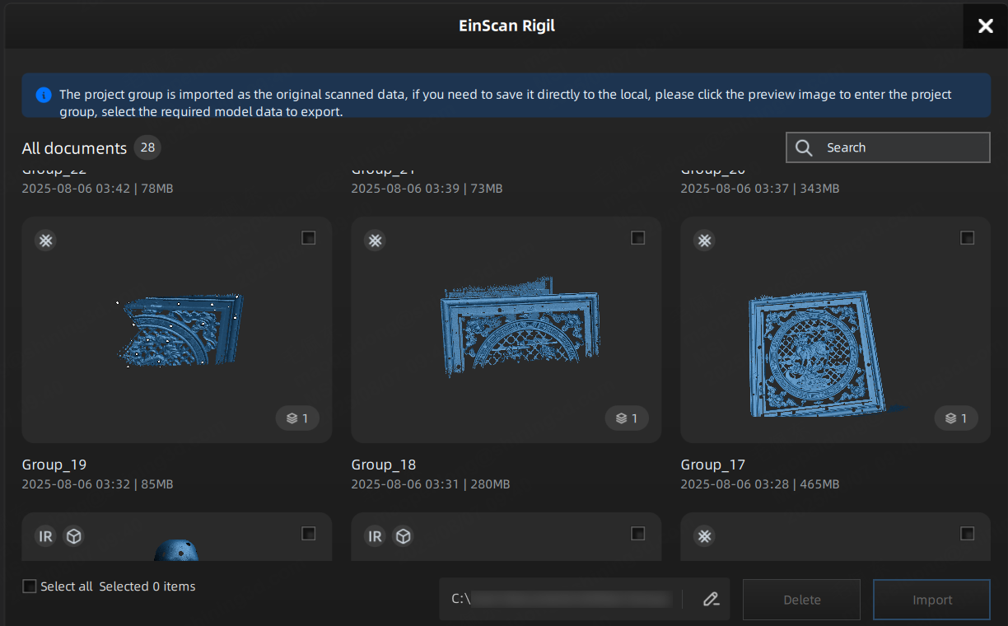The image size is (1008, 626).
Task: Click the scan-mode icon on Group_18 card
Action: (375, 241)
